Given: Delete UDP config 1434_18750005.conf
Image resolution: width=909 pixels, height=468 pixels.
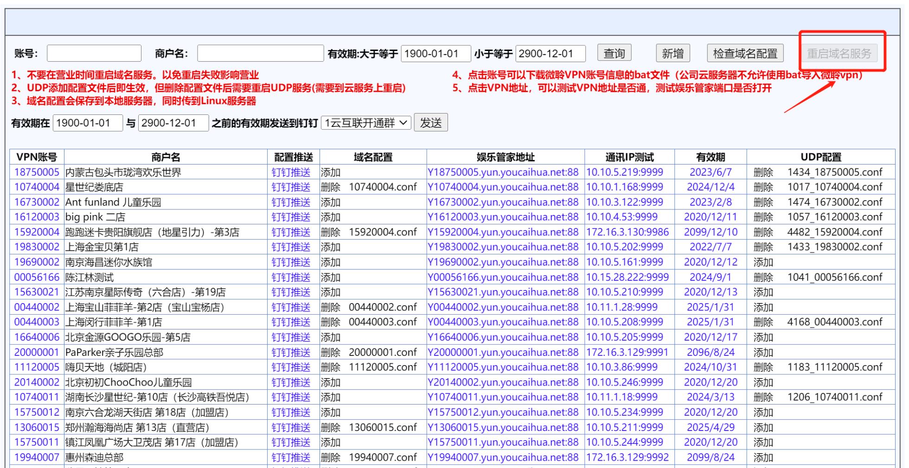Looking at the screenshot, I should click(x=763, y=172).
